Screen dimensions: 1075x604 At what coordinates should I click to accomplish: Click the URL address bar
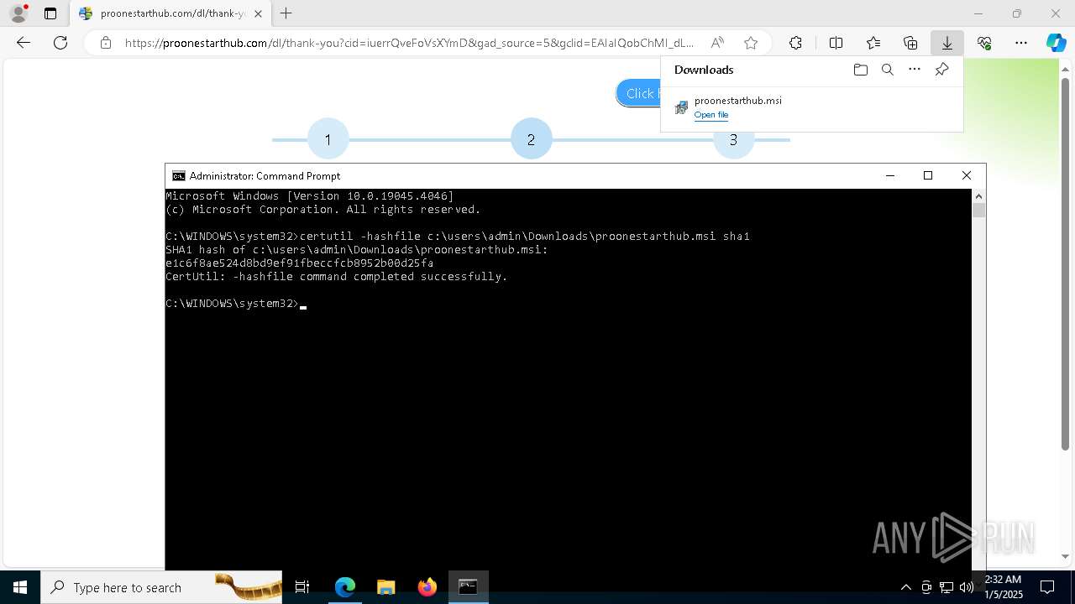pos(409,43)
